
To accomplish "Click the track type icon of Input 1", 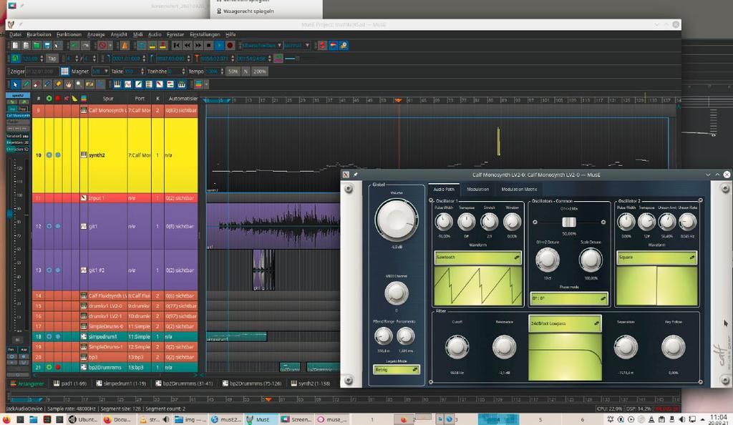I will (x=84, y=198).
